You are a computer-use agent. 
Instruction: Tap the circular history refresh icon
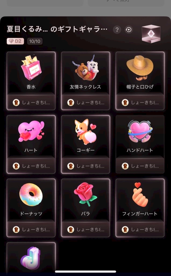pyautogui.click(x=129, y=30)
